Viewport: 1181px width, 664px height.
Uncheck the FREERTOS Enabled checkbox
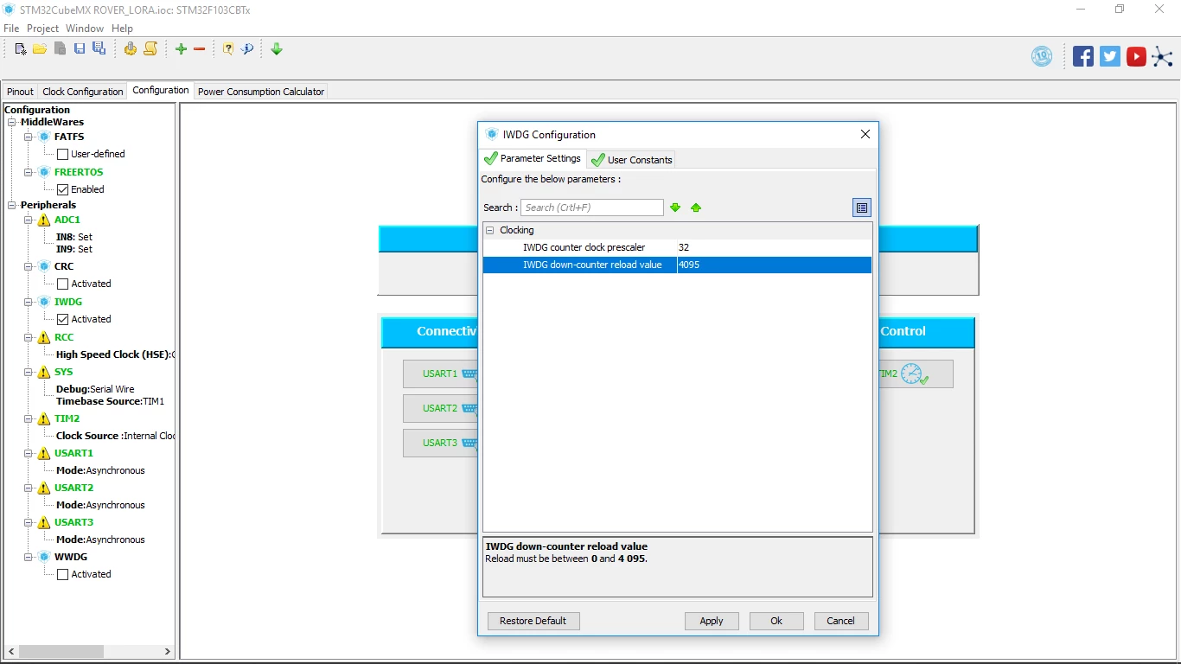pyautogui.click(x=62, y=189)
